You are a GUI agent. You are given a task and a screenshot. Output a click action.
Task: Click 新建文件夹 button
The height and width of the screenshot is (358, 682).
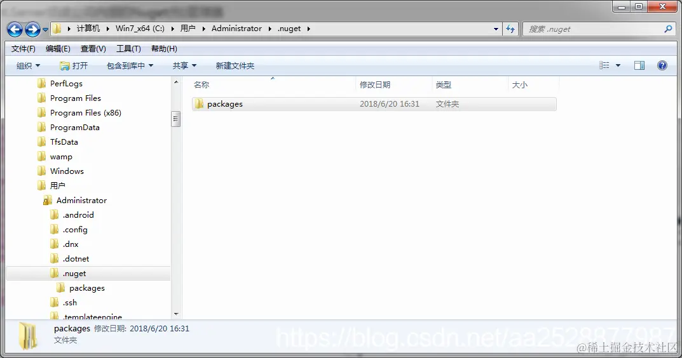point(235,65)
